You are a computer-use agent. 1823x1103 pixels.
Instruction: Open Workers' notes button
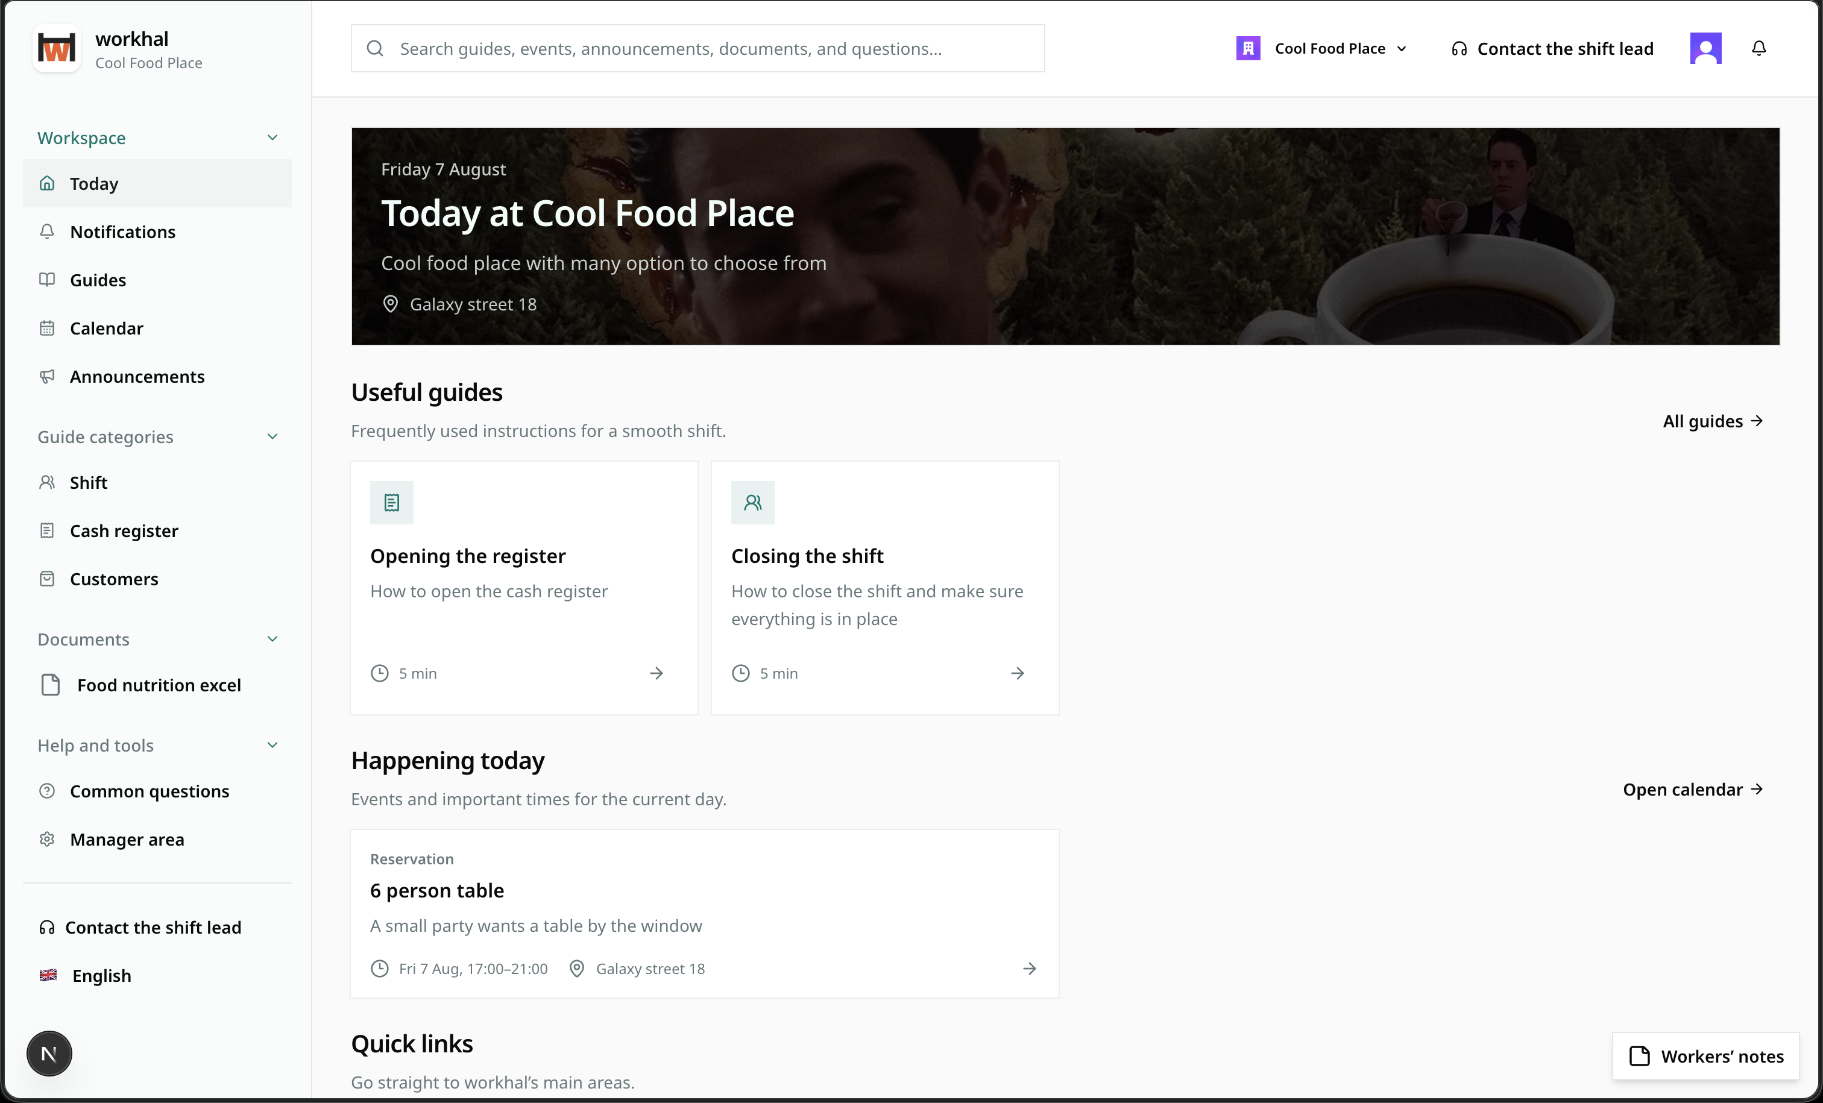click(x=1705, y=1055)
